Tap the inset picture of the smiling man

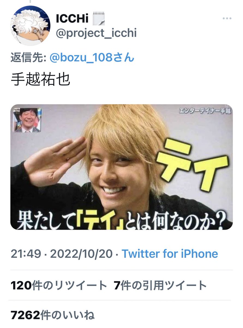click(x=27, y=120)
